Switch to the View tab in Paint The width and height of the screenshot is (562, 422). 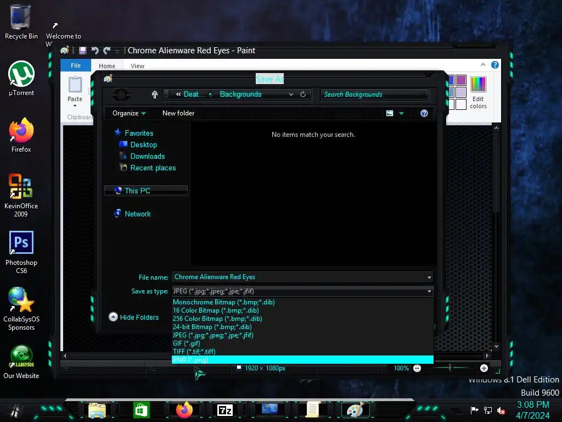tap(137, 66)
